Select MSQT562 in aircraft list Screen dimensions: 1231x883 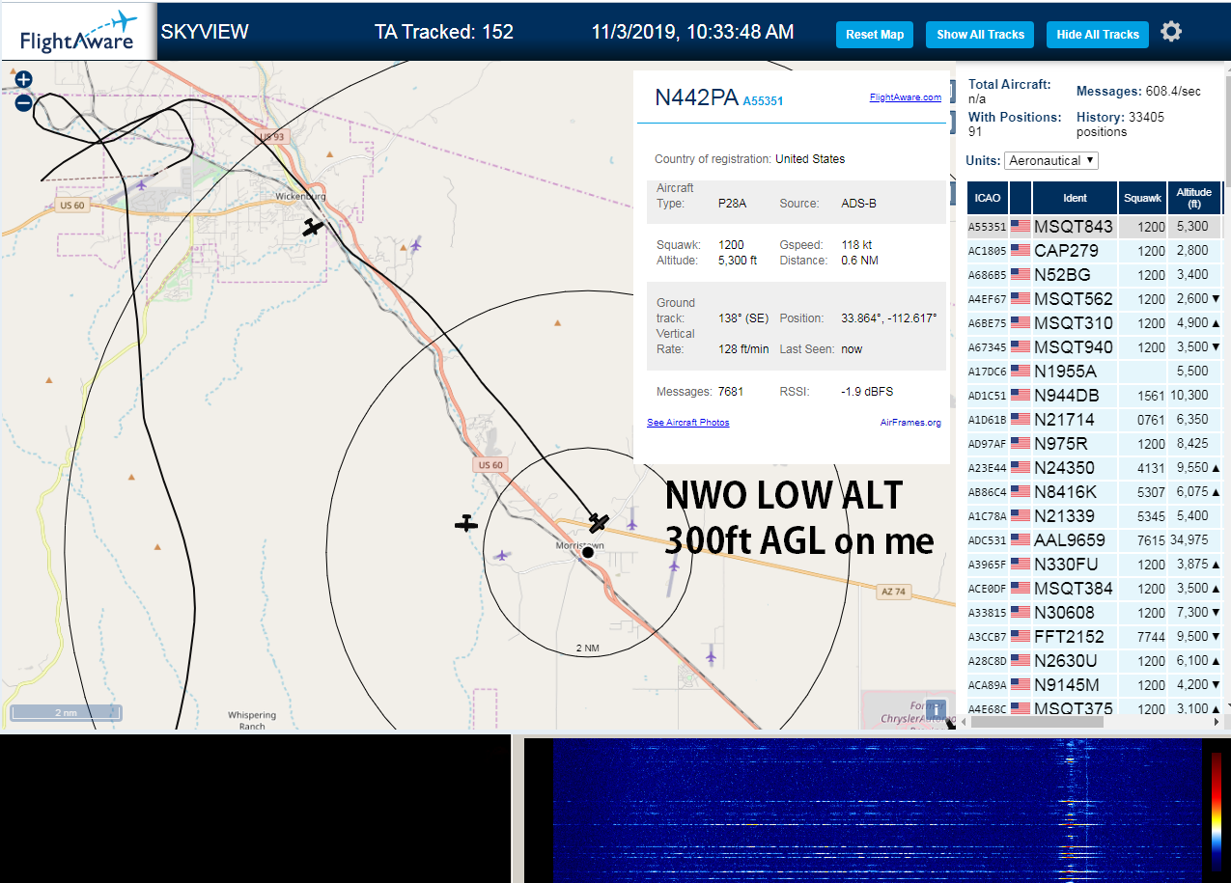[1074, 299]
